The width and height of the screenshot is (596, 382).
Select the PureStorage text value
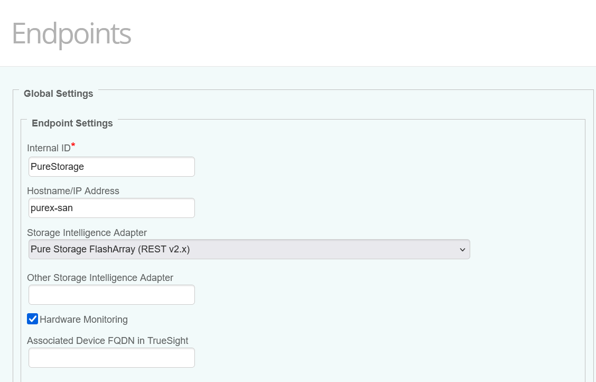[x=58, y=166]
